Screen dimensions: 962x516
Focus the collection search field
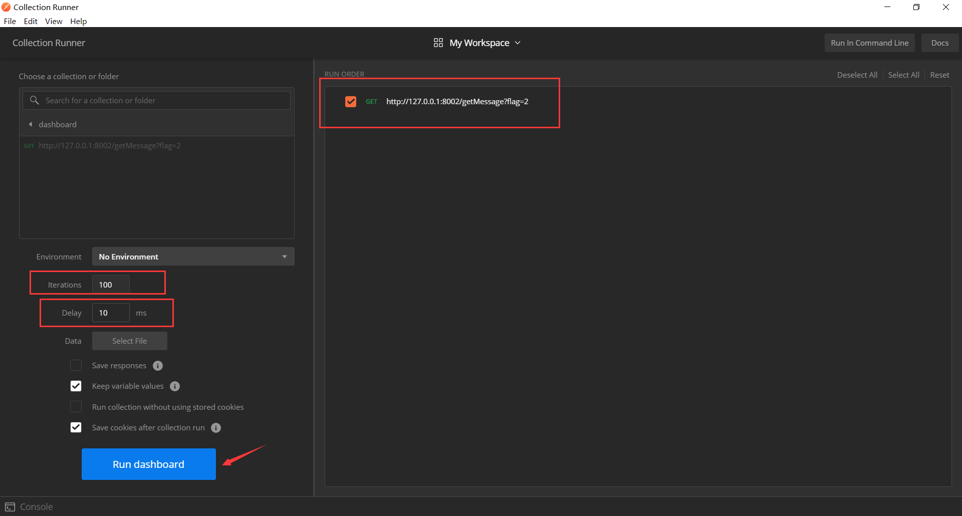pos(156,100)
